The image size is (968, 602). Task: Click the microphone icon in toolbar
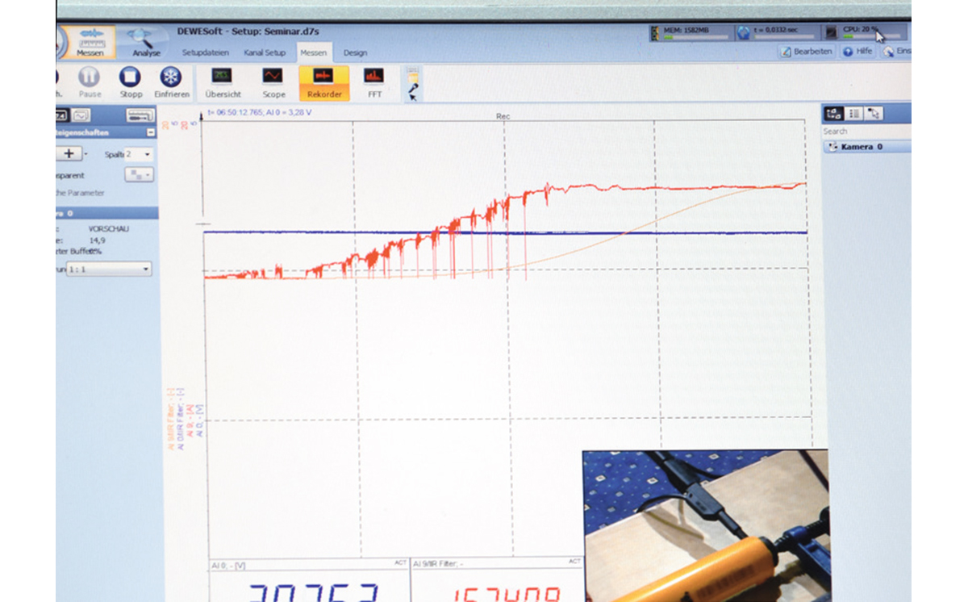point(413,87)
